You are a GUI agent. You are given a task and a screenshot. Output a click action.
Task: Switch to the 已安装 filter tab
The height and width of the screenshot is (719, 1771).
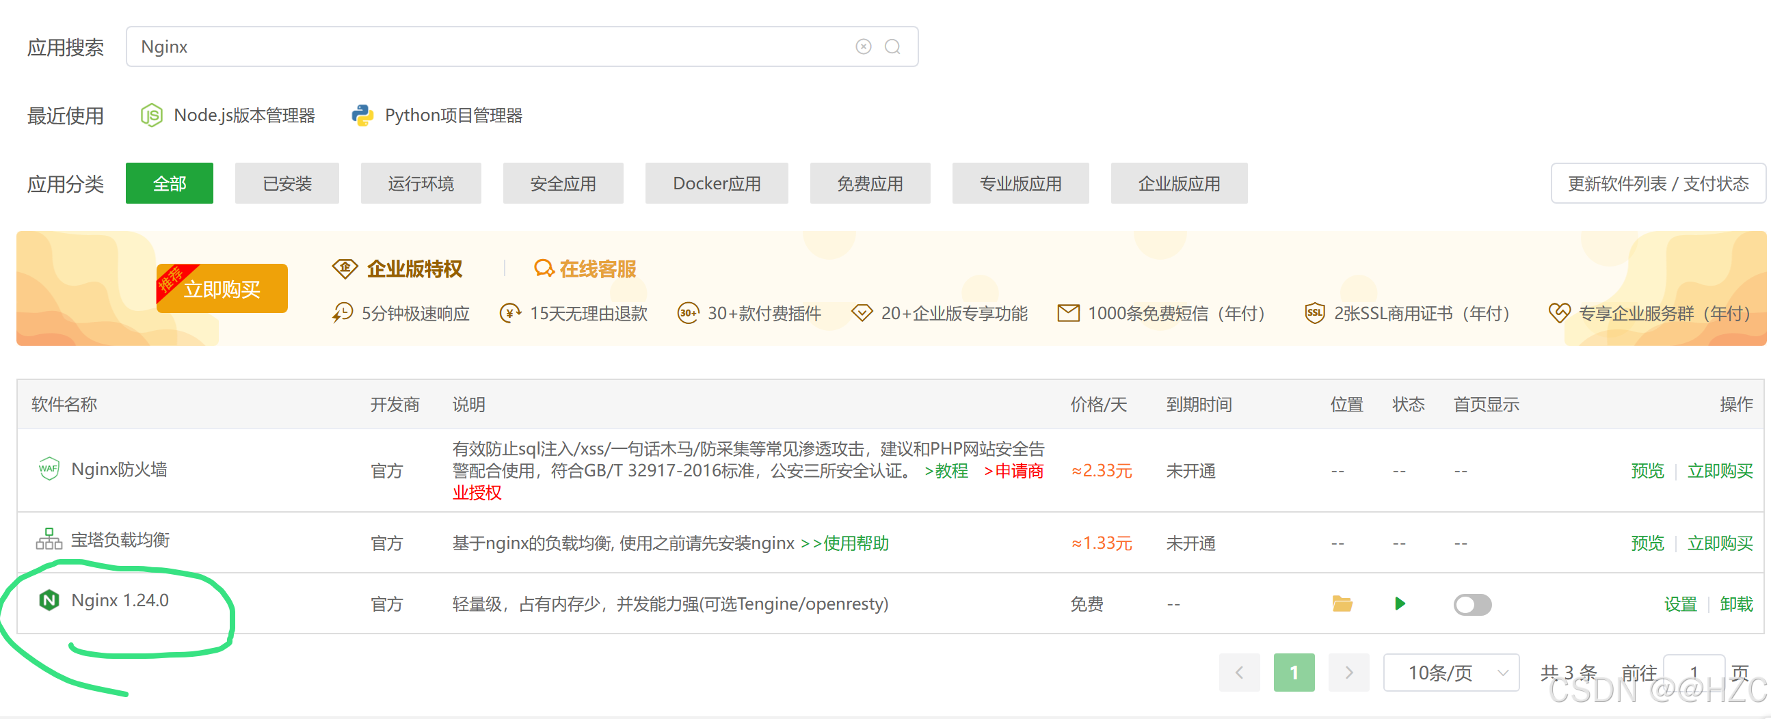click(x=287, y=183)
